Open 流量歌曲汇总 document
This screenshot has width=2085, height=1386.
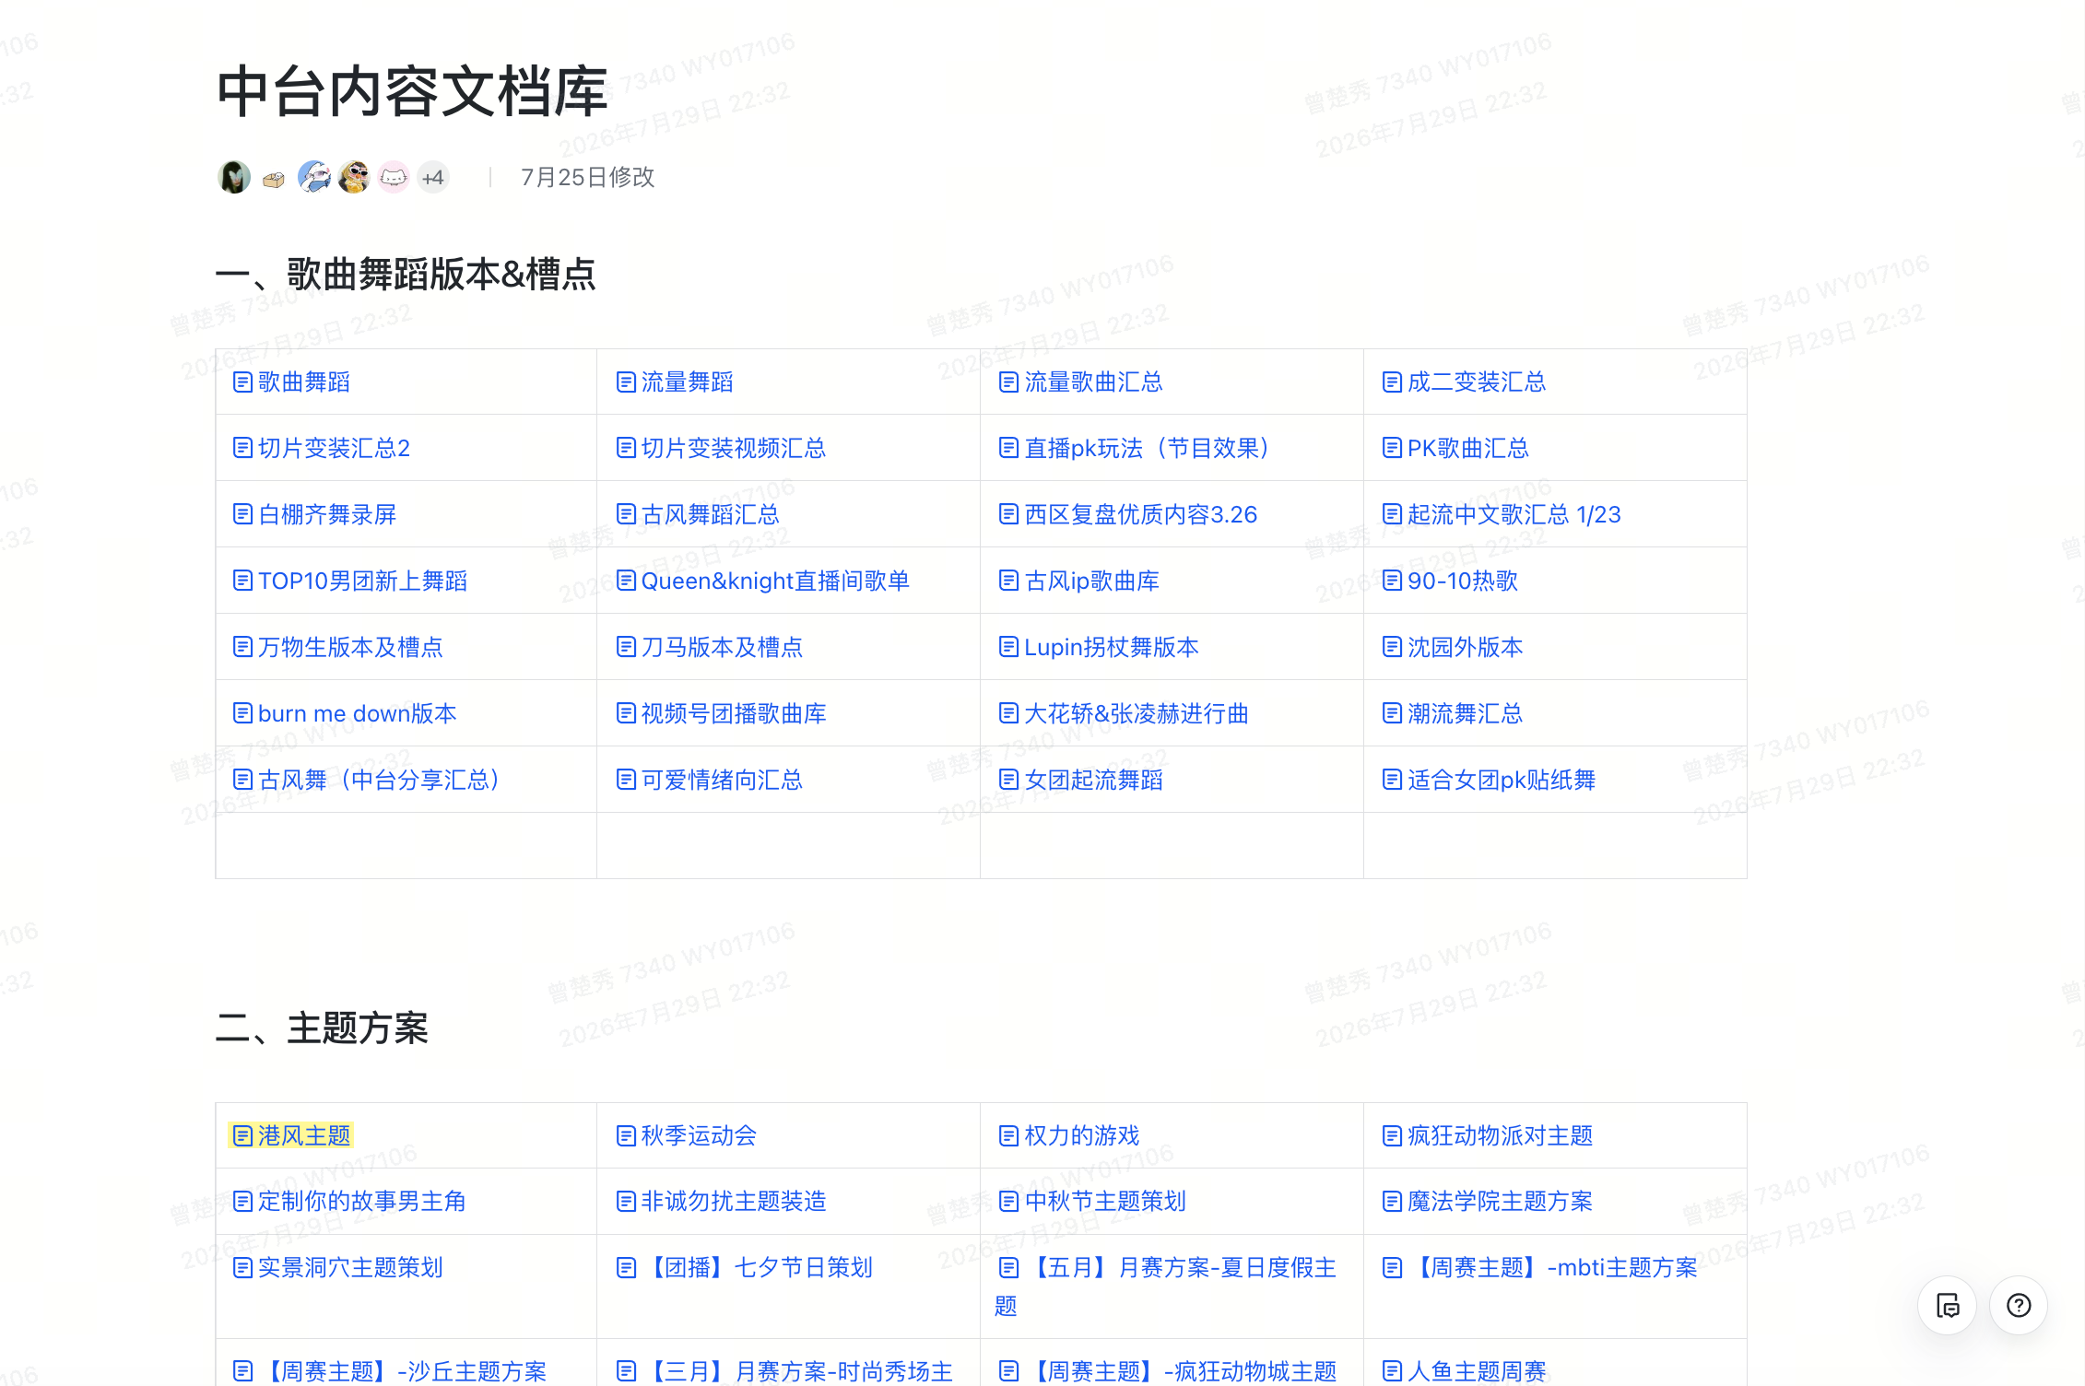click(1081, 382)
